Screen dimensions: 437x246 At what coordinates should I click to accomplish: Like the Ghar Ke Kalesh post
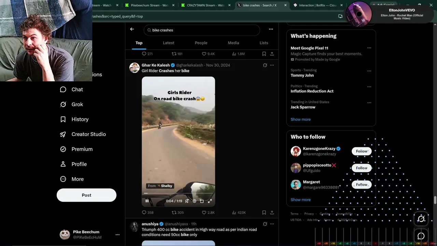pyautogui.click(x=208, y=213)
